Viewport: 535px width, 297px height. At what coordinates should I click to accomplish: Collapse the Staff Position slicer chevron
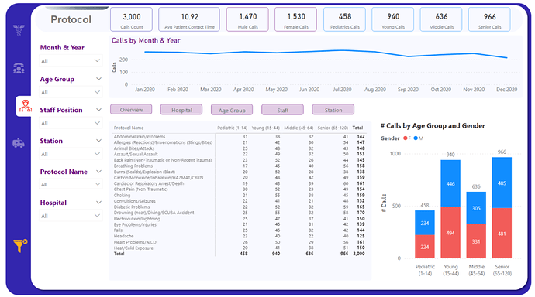pyautogui.click(x=98, y=110)
